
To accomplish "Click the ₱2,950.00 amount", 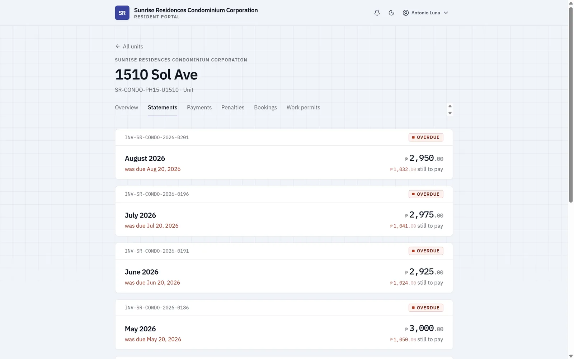I will pos(424,158).
